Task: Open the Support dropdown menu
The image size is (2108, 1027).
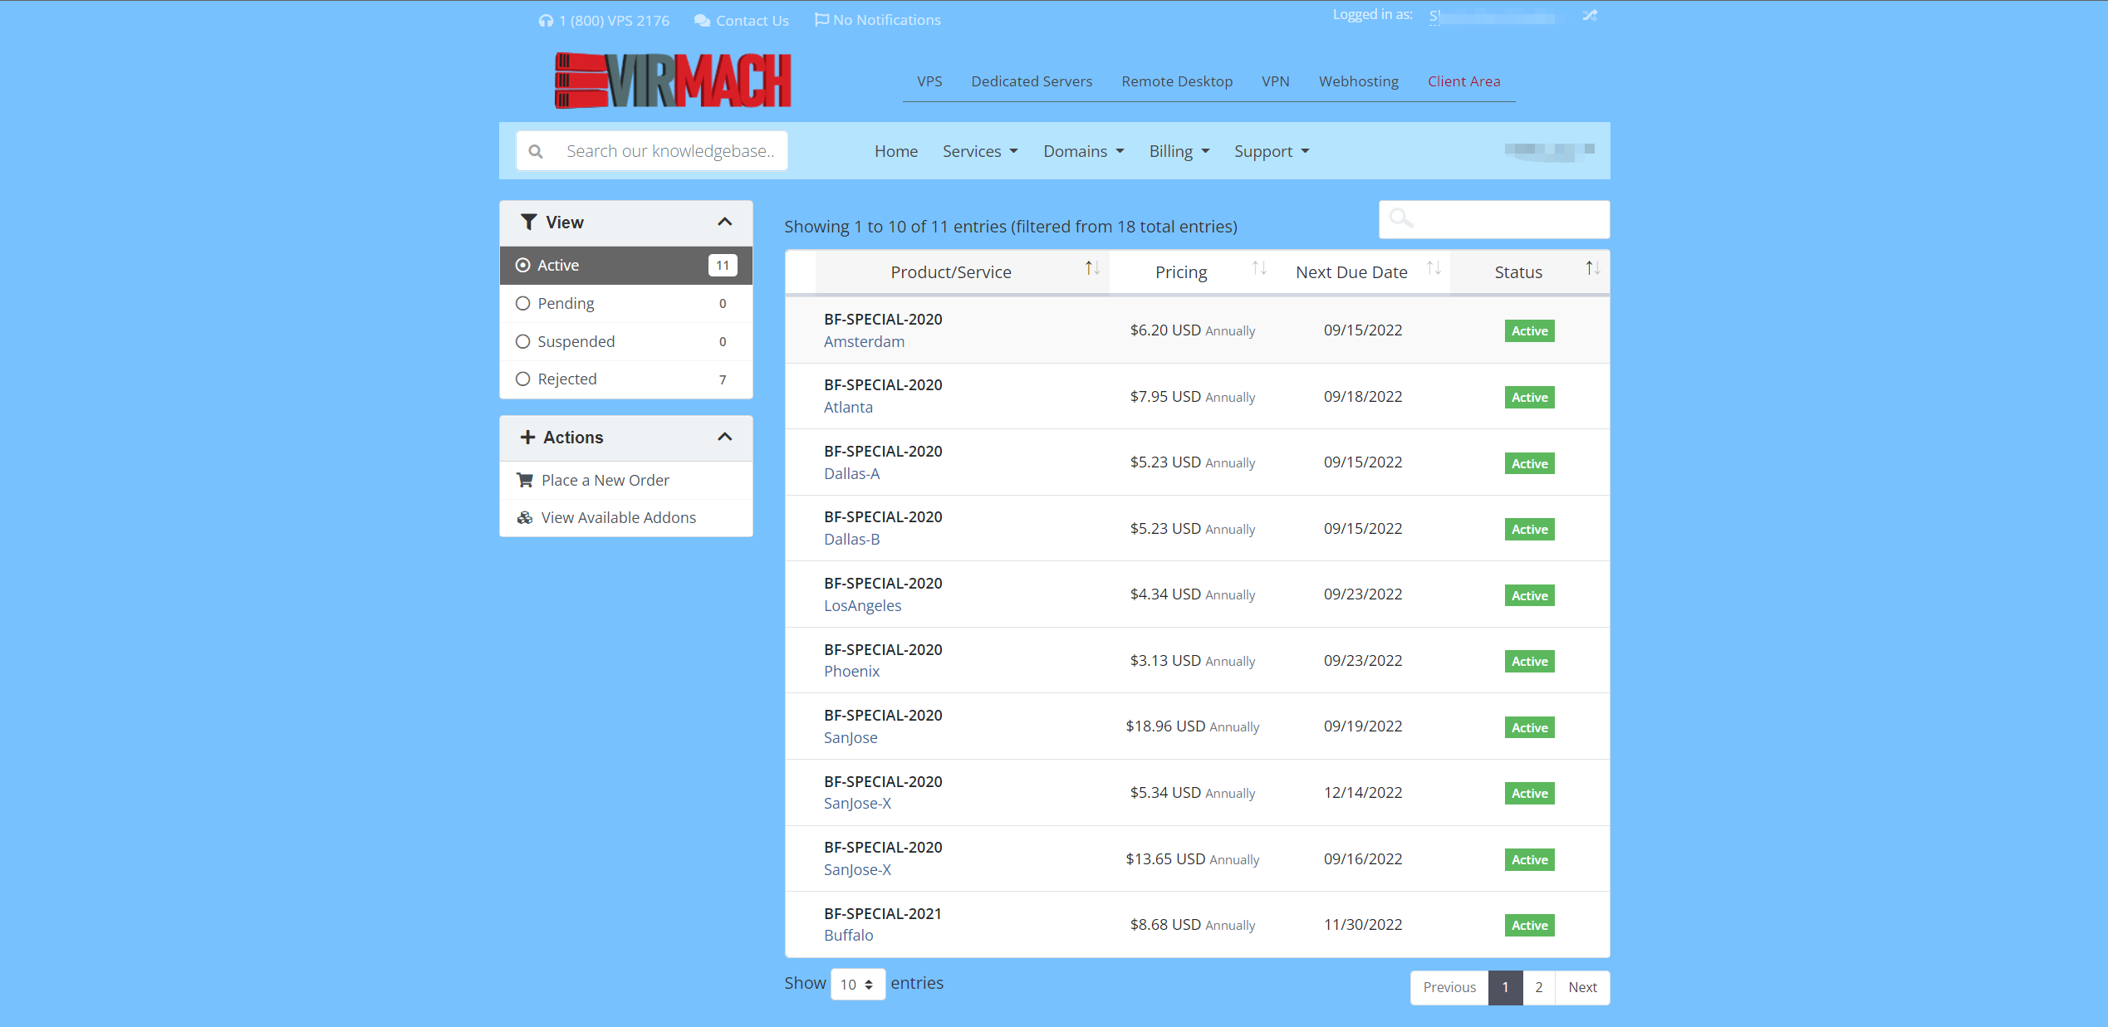Action: click(1272, 151)
